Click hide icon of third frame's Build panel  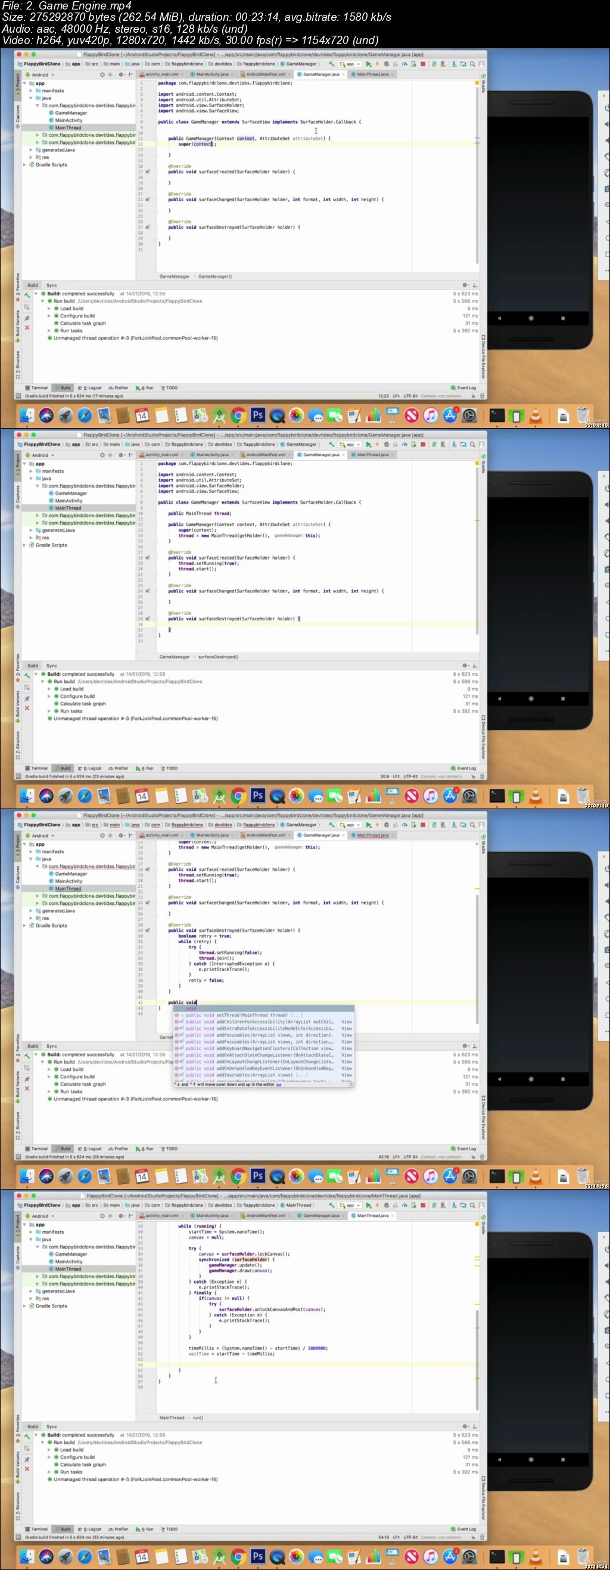tap(475, 1046)
